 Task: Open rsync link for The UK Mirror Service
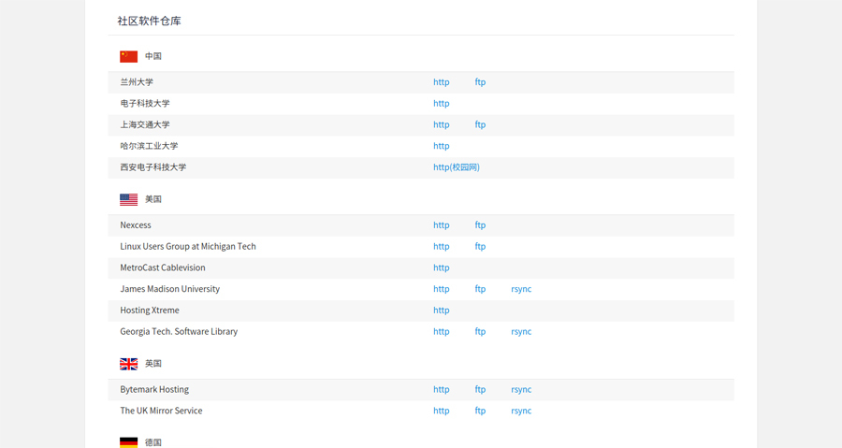(x=521, y=411)
